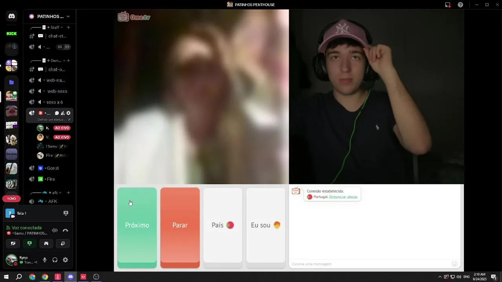Edit active voice channel settings gear
Screen dimensions: 502x282
coord(68,113)
